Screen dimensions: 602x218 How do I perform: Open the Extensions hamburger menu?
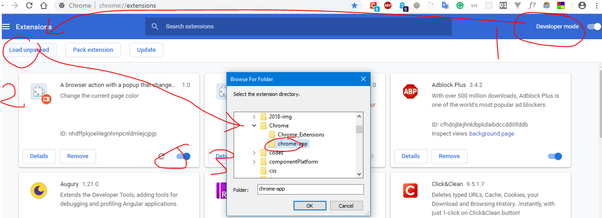coord(6,27)
